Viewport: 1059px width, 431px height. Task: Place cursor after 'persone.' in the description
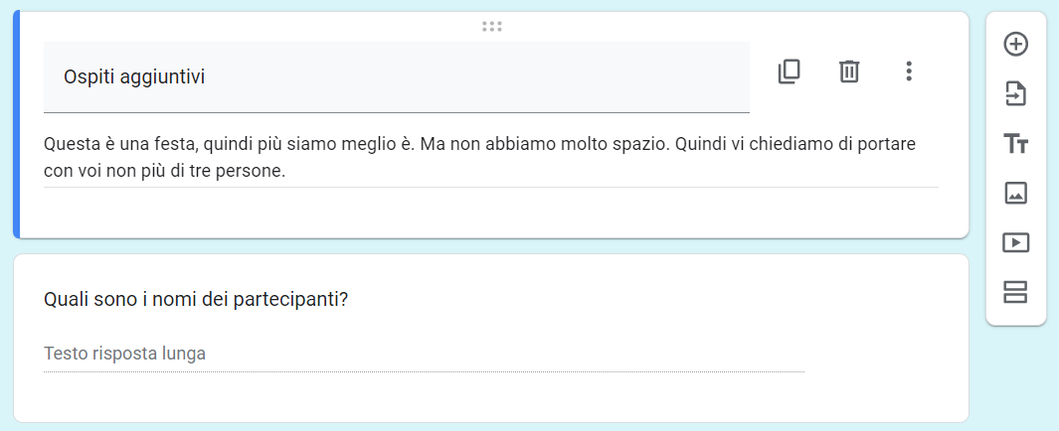point(287,171)
